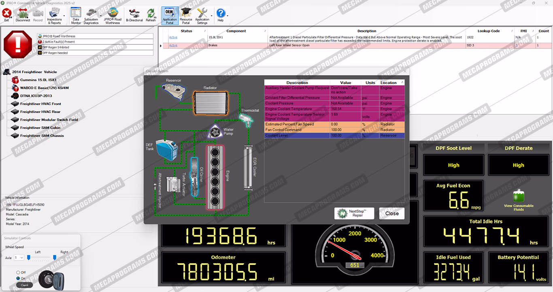
Task: Click Close in Coolant System dialog
Action: (391, 213)
